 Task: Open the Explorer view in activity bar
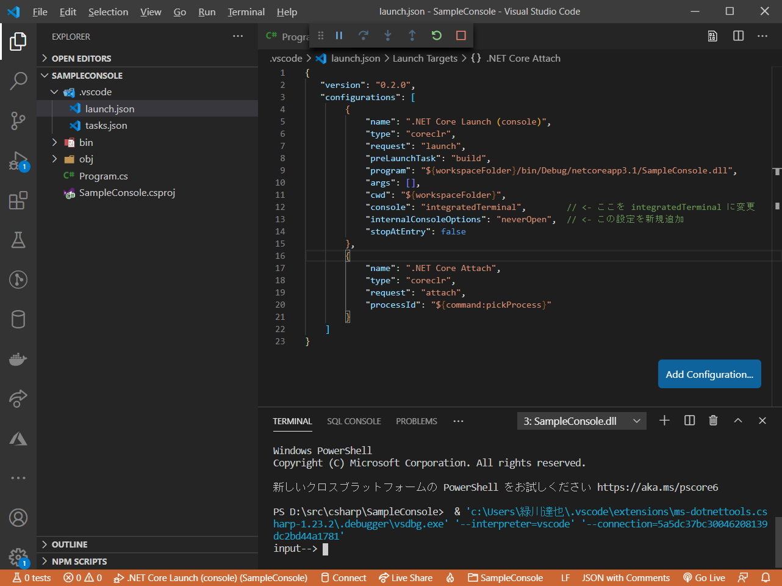[18, 42]
